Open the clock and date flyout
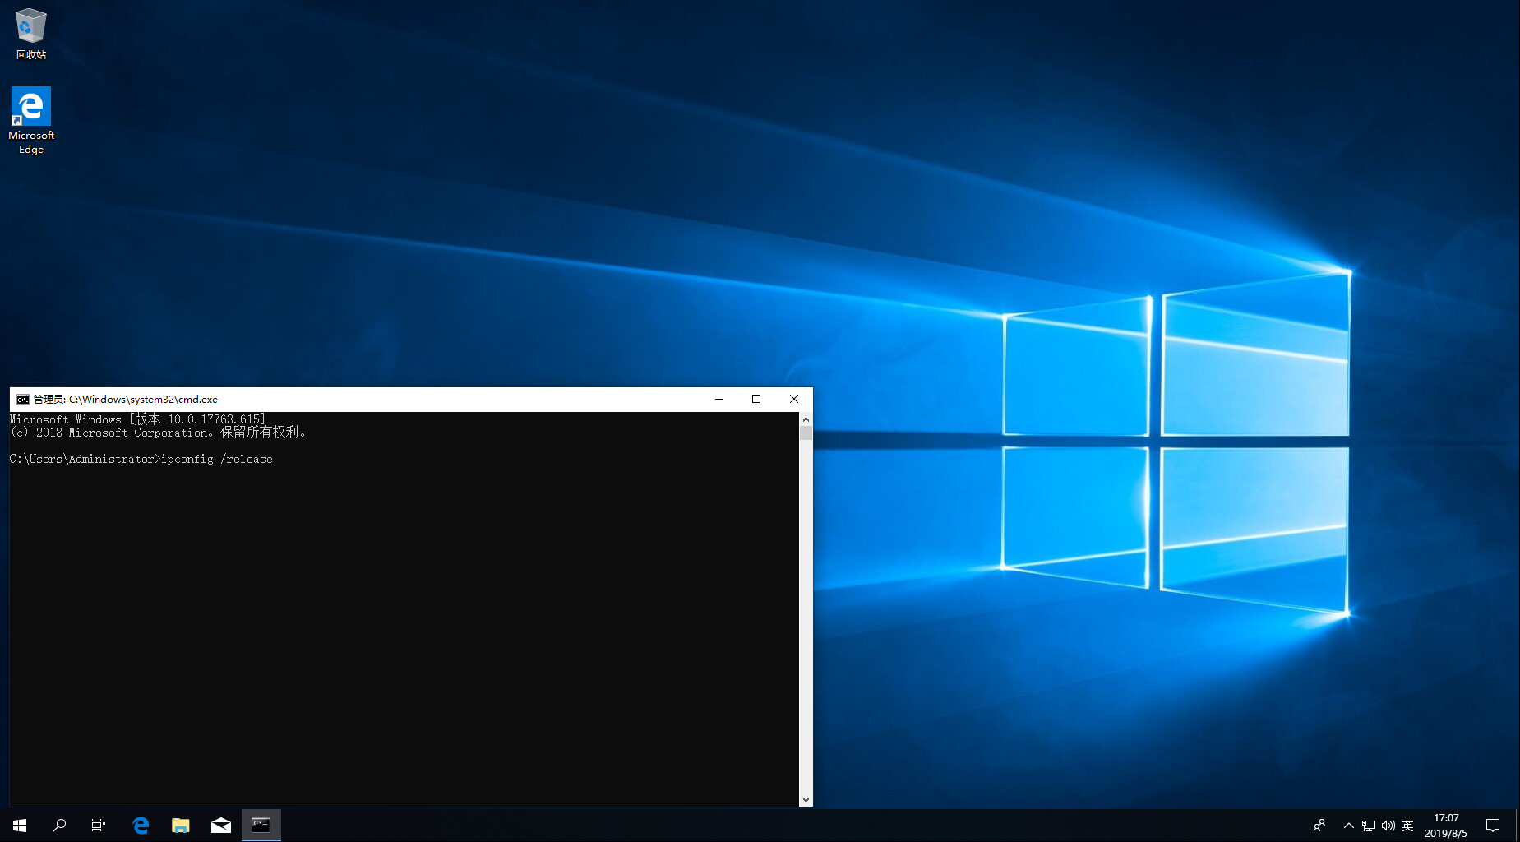Screen dimensions: 1520x842 point(1446,825)
